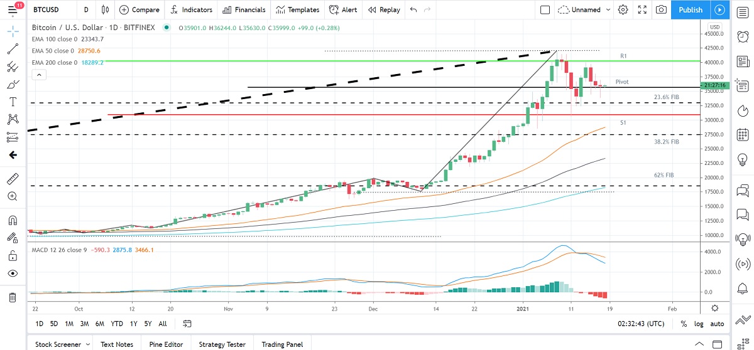Open the Pine Editor tab
This screenshot has width=754, height=350.
click(166, 344)
